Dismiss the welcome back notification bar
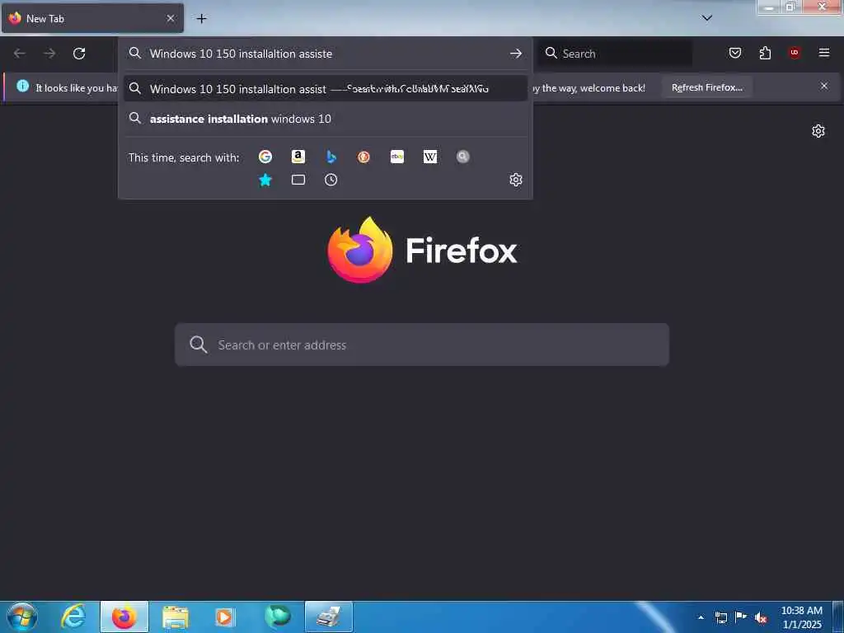The width and height of the screenshot is (844, 633). pos(824,86)
